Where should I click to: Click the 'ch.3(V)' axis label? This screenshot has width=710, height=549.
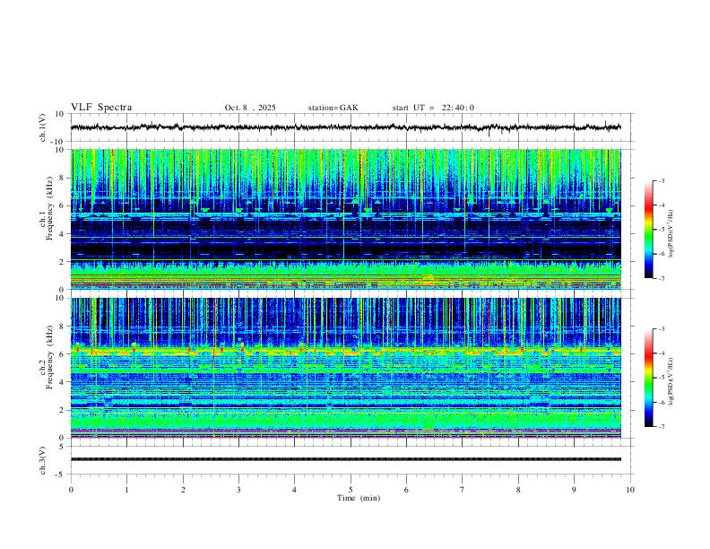tap(43, 461)
